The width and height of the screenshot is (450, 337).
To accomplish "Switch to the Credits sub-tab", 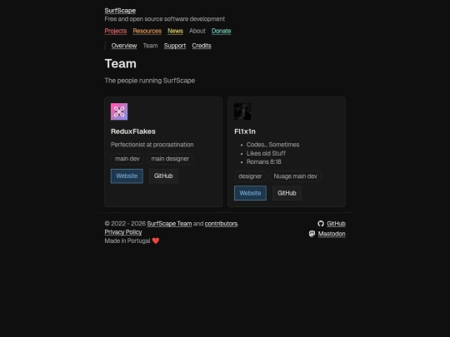I will point(202,46).
